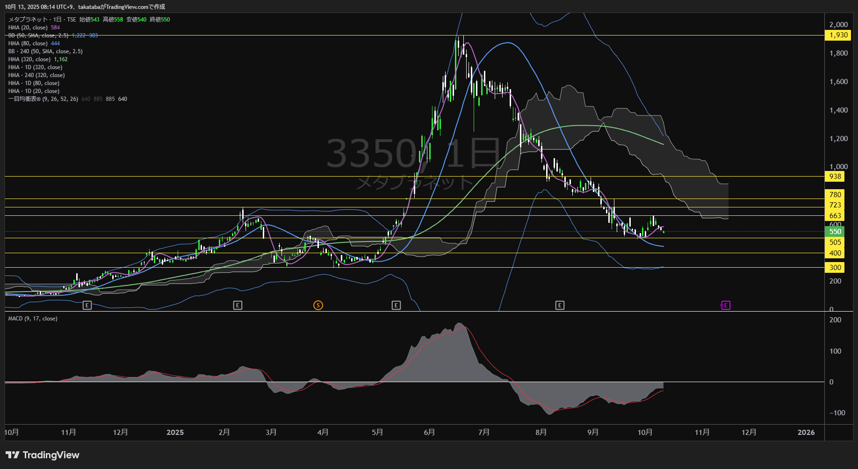Select the 一目均衡表 (9, 26, 52, 26) legend
Viewport: 858px width, 469px height.
coord(43,99)
